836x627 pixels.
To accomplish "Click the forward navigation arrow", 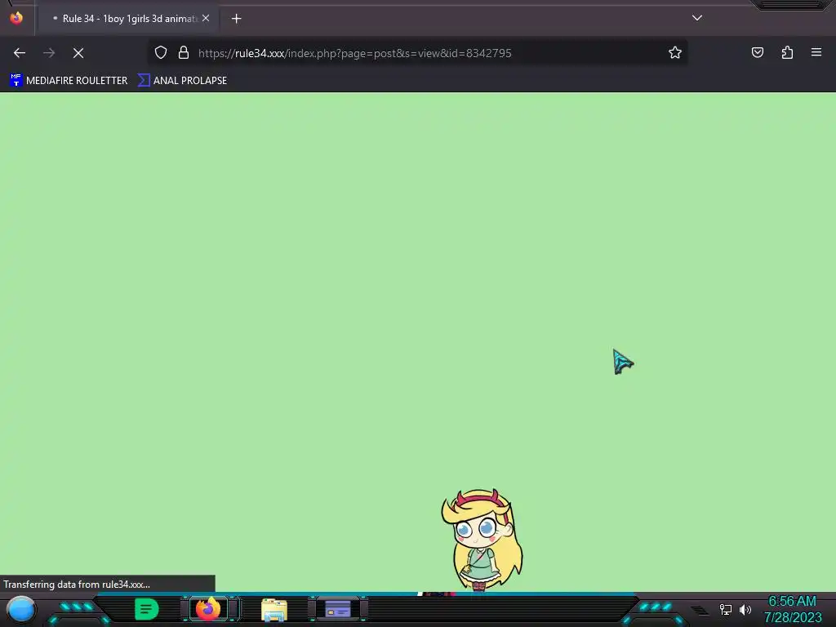I will [x=49, y=53].
